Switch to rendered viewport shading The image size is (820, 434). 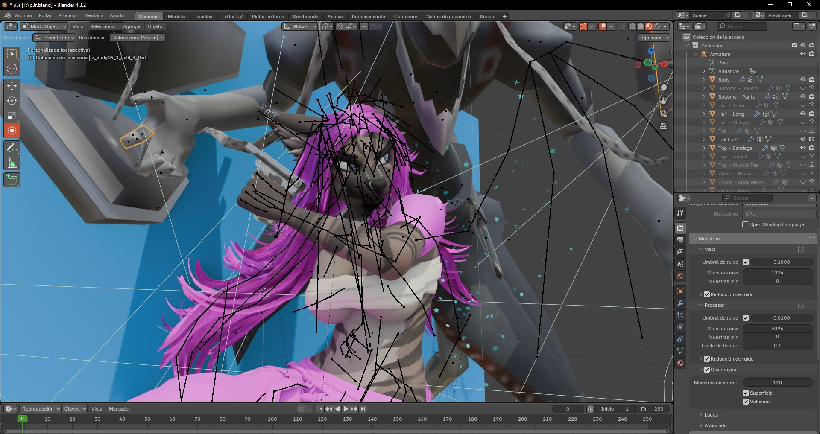657,26
